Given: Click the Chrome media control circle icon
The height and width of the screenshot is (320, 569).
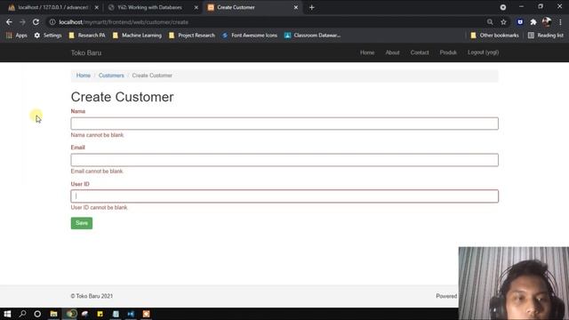Looking at the screenshot, I should [503, 7].
